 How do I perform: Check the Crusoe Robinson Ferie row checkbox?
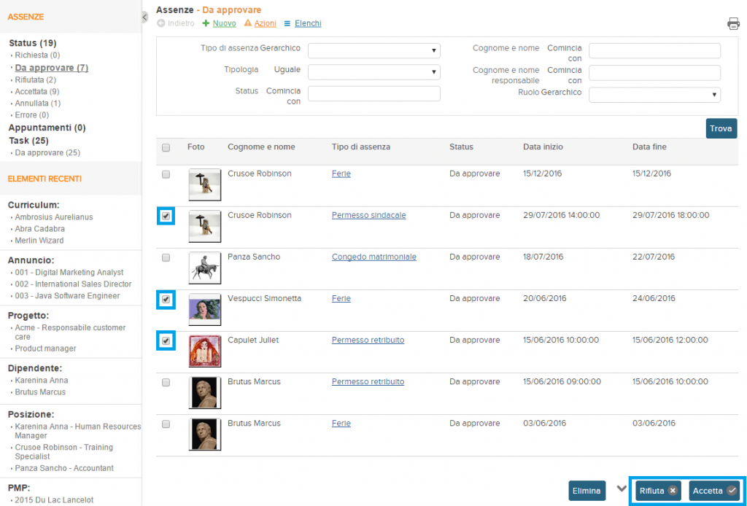[166, 175]
